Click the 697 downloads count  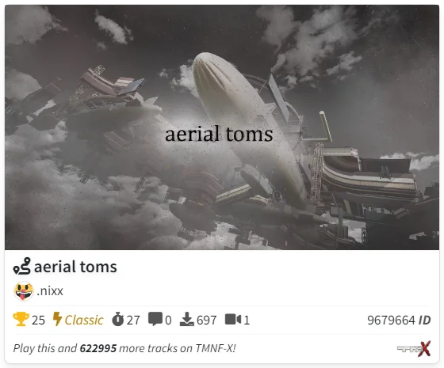[207, 321]
